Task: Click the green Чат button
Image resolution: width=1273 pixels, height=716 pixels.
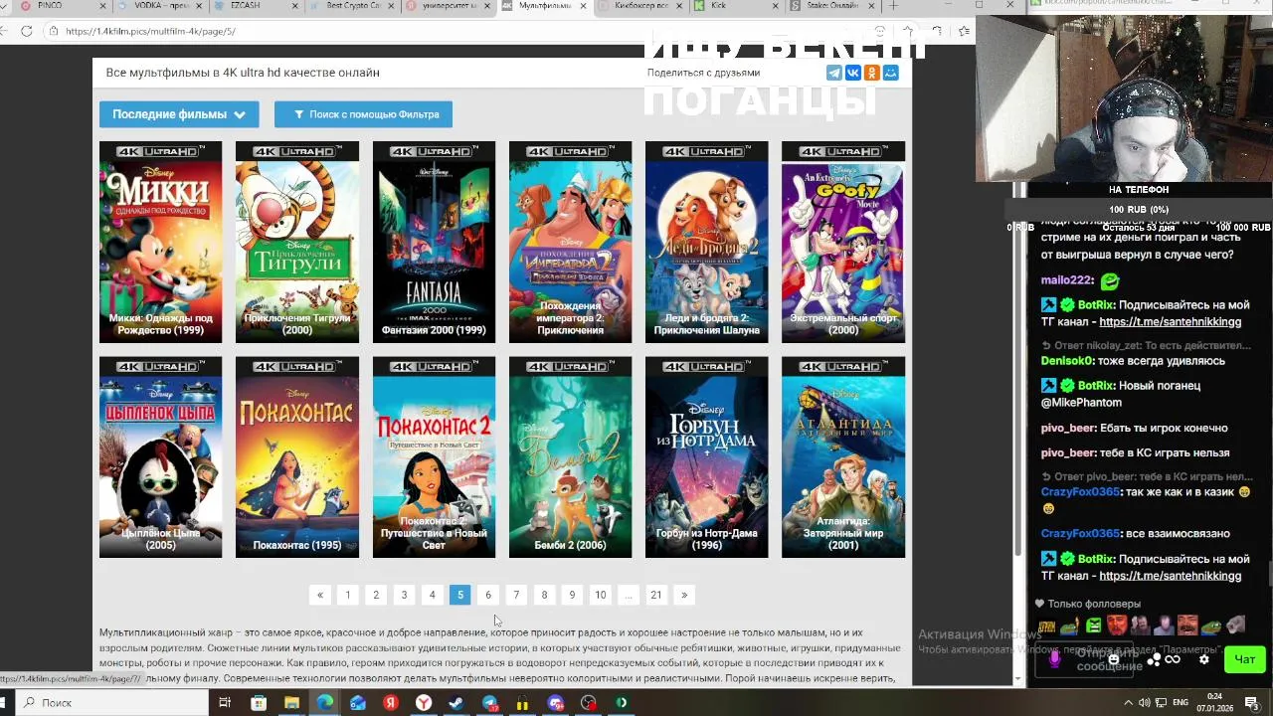Action: coord(1244,658)
